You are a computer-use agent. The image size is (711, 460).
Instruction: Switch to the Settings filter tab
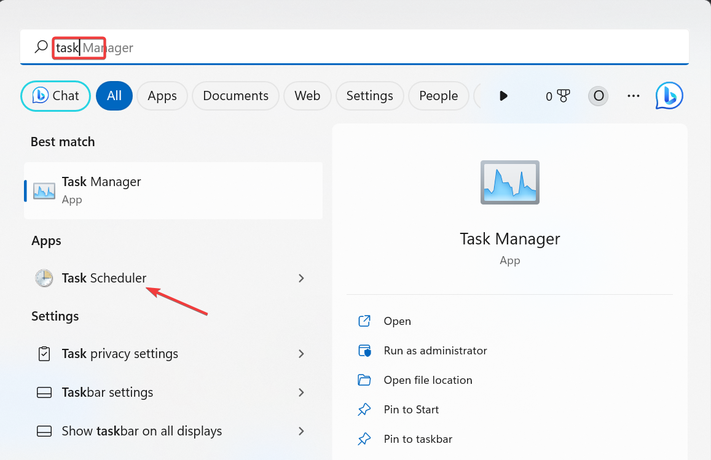[369, 96]
